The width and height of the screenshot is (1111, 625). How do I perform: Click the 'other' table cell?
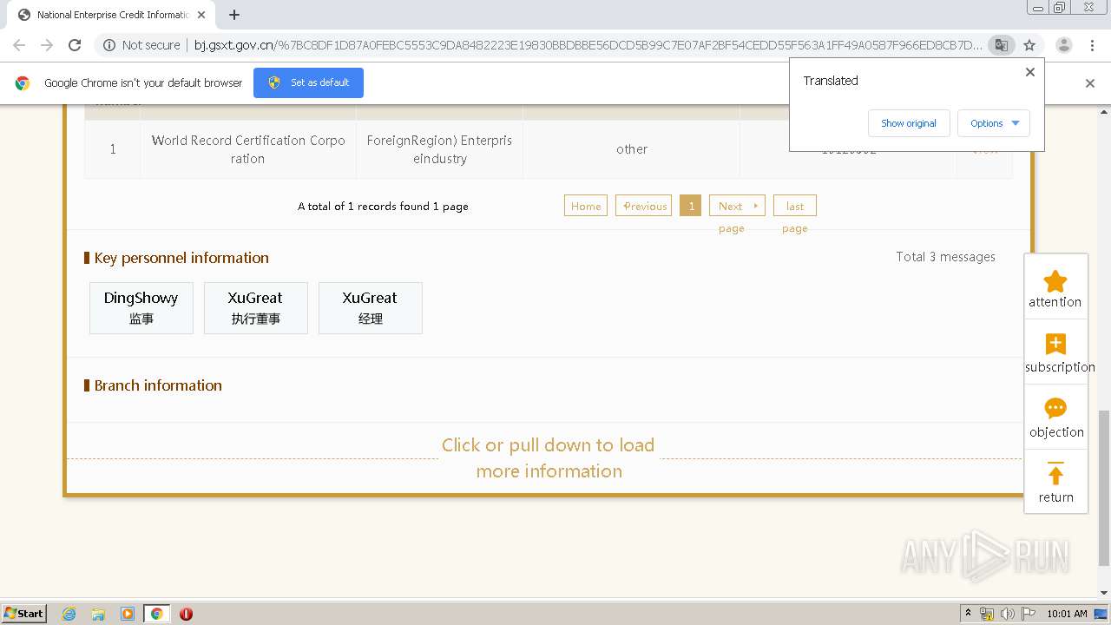click(632, 149)
